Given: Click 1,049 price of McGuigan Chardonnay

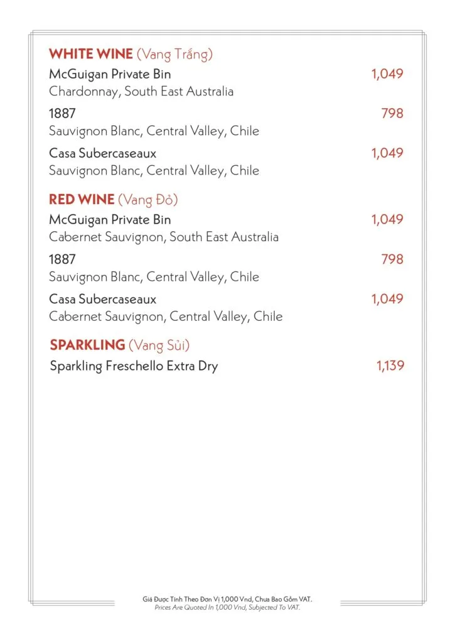Looking at the screenshot, I should click(x=387, y=74).
